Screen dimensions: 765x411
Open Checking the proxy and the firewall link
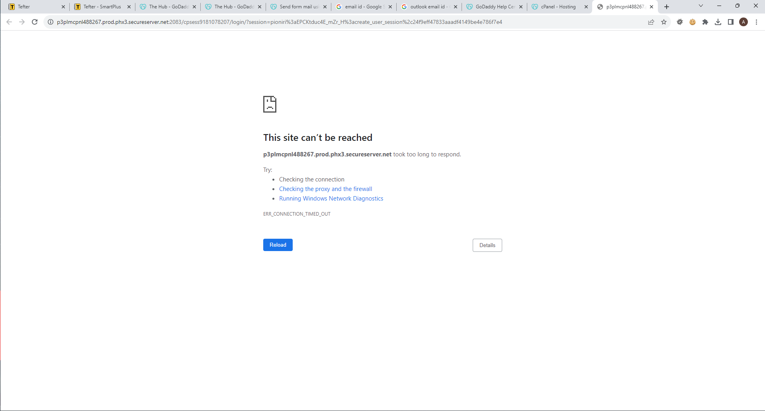325,189
